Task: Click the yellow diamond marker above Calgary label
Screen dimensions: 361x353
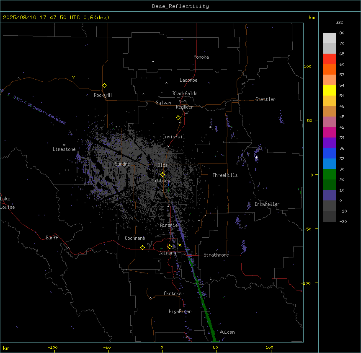Action: coord(170,247)
